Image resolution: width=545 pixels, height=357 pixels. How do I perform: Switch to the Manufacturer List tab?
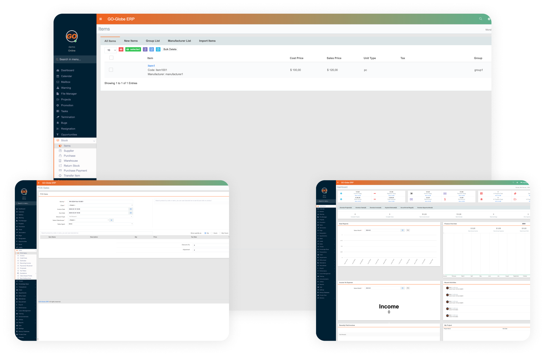179,41
